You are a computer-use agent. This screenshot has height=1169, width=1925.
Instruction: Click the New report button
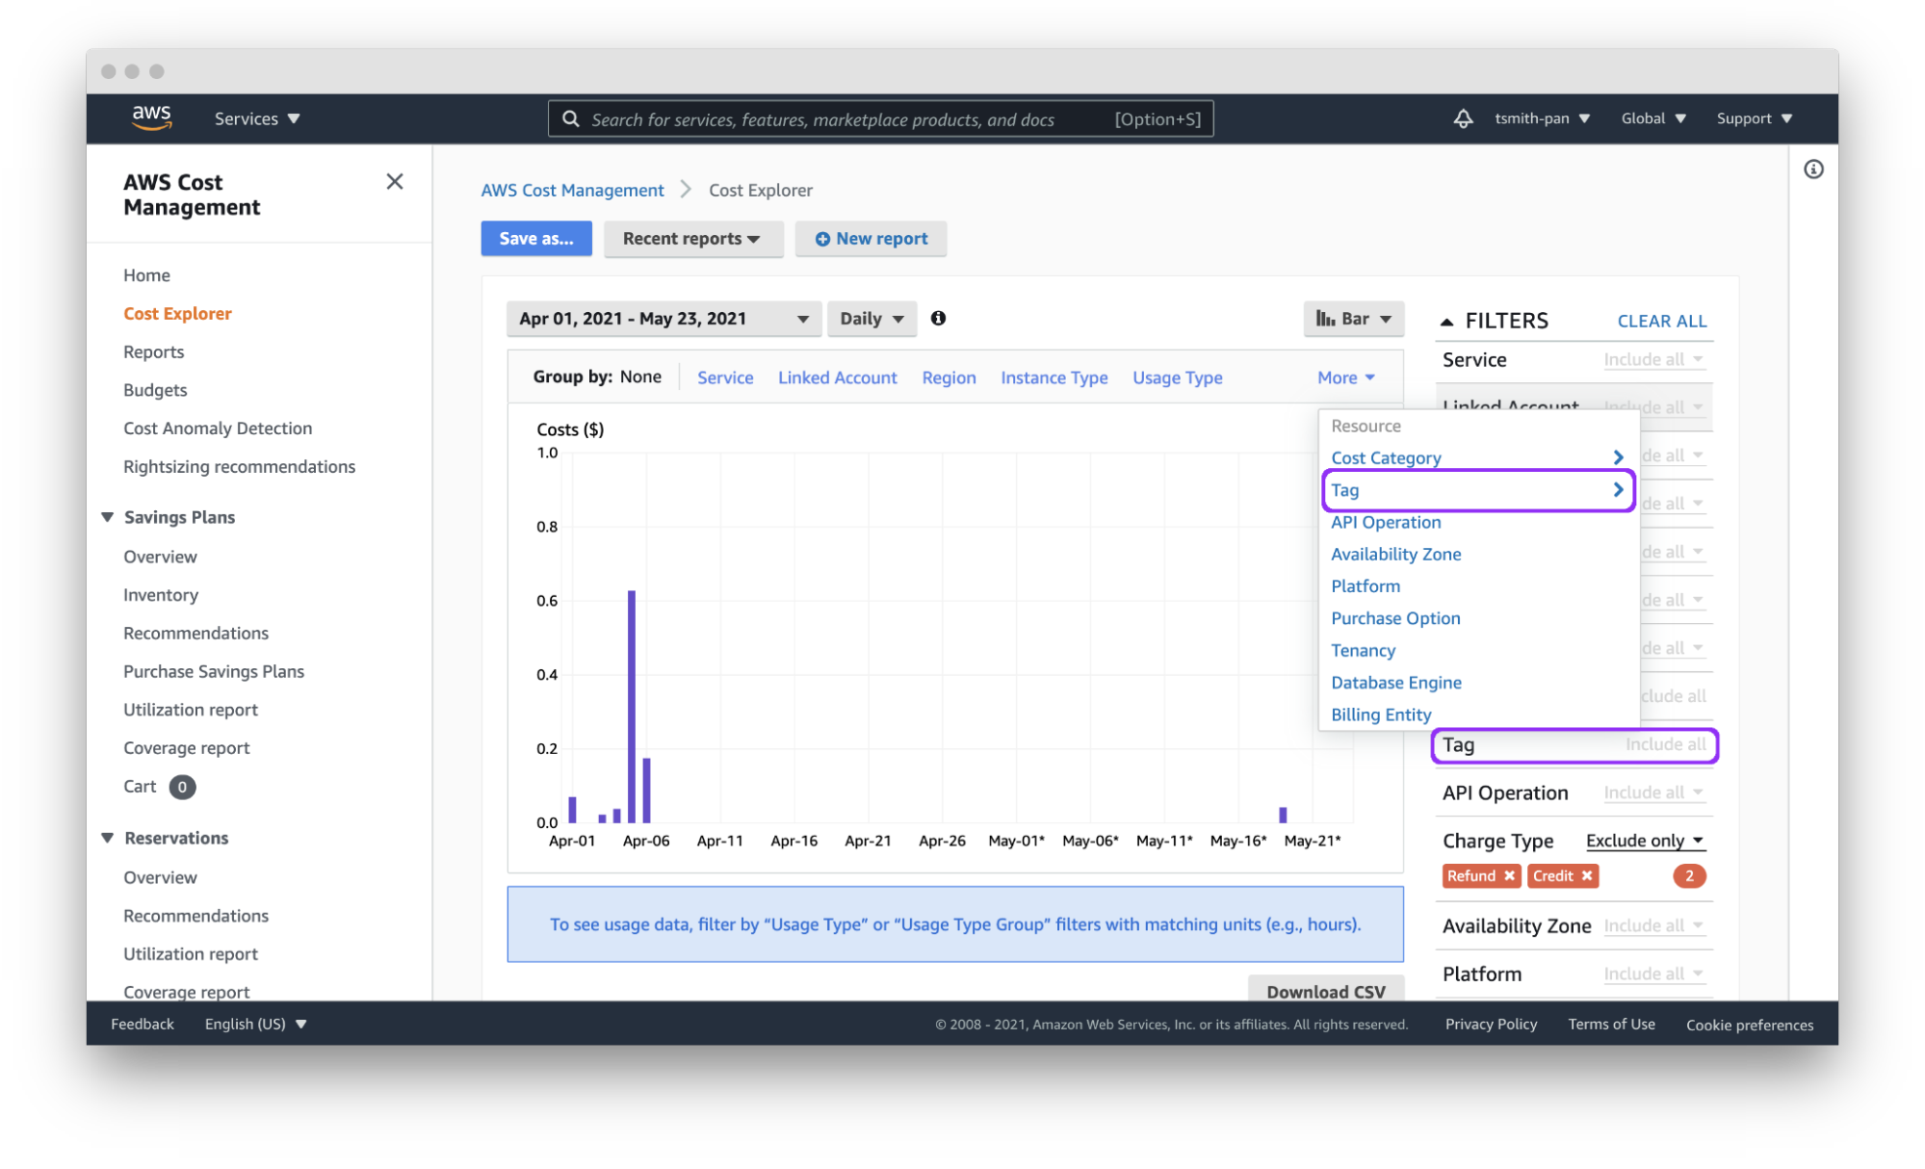(x=871, y=239)
